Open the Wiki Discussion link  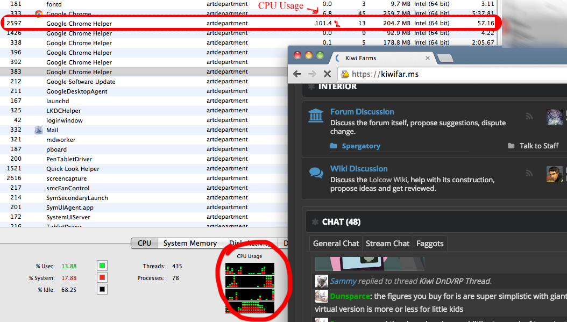359,169
